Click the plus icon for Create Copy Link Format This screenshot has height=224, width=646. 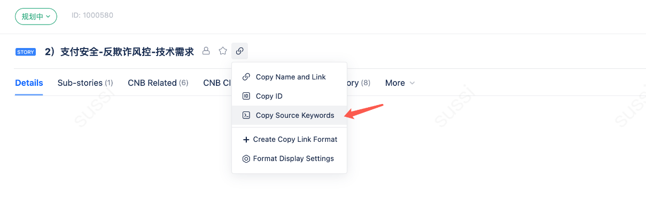(246, 139)
